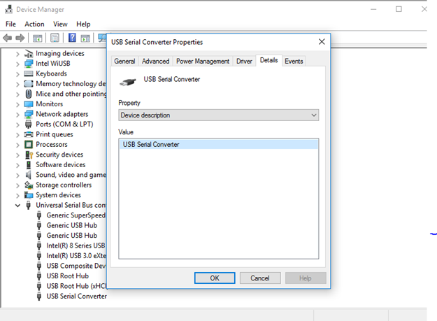Click the Security devices key icon
The width and height of the screenshot is (437, 321).
(29, 155)
